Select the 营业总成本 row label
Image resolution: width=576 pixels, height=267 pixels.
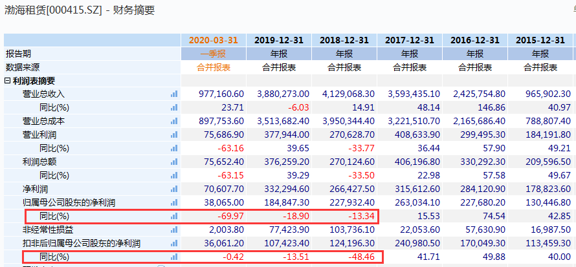[44, 121]
